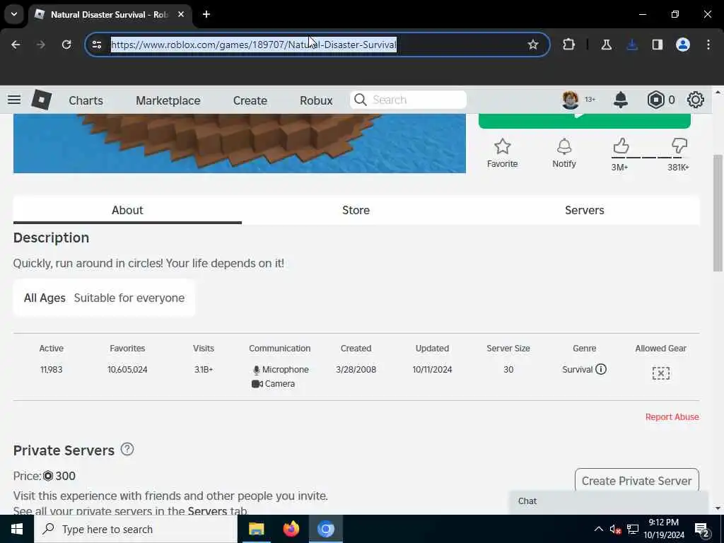724x543 pixels.
Task: Open the Windows Start menu
Action: pos(17,529)
